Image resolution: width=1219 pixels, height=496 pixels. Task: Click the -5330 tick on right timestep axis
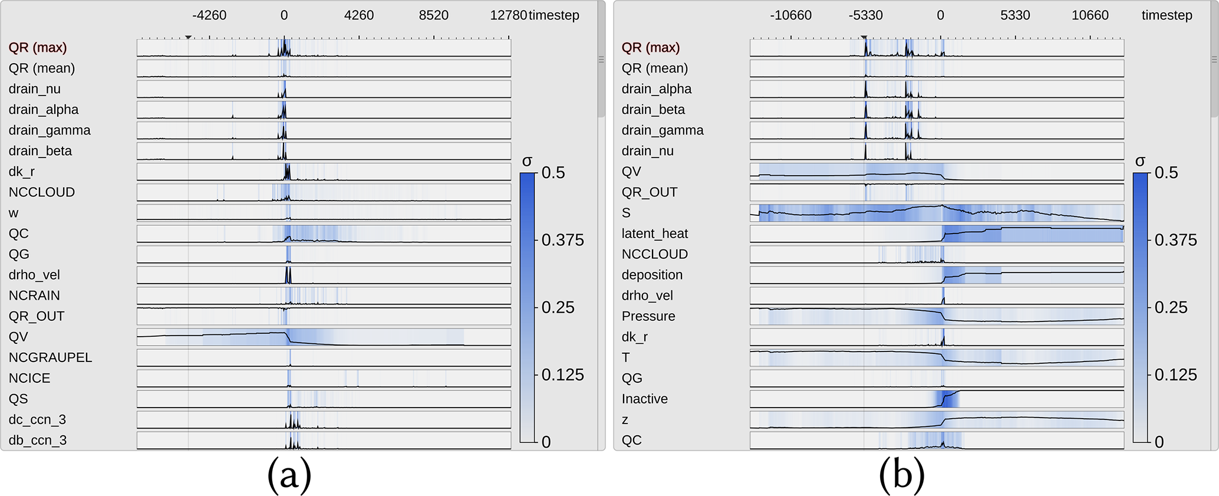[x=865, y=15]
